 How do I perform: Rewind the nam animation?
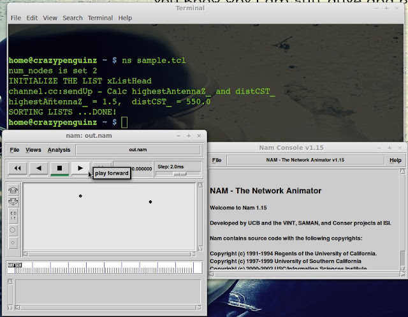(x=17, y=168)
